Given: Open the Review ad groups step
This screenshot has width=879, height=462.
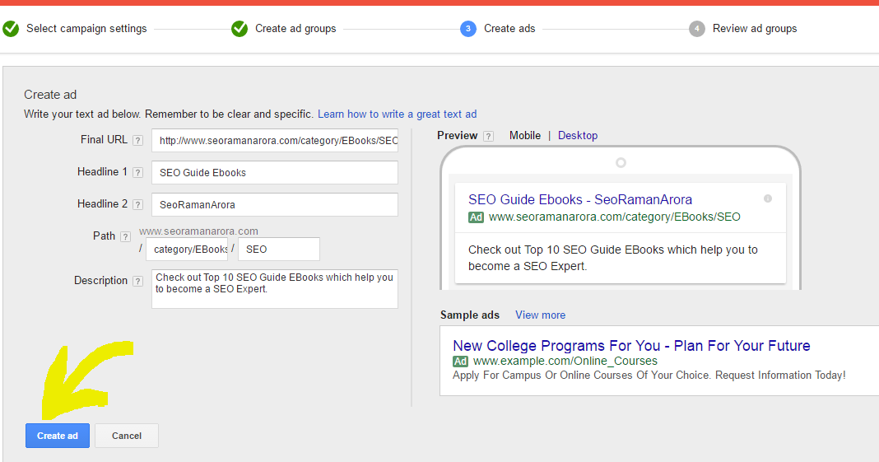Looking at the screenshot, I should [x=755, y=29].
